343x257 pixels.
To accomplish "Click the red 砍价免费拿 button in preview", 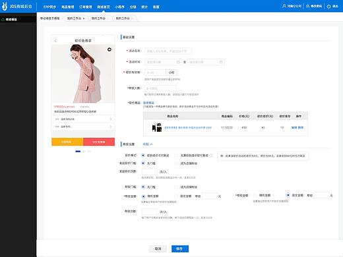I will click(99, 142).
